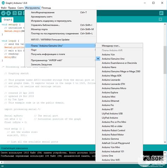
Task: Select Adafruit Circuit Playground
Action: point(119,143)
